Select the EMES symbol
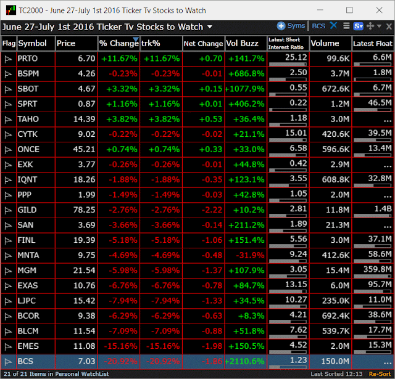Viewport: 395px width, 379px height. (x=28, y=346)
